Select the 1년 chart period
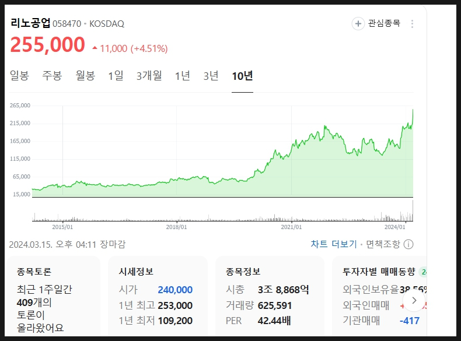461x341 pixels. (x=183, y=76)
